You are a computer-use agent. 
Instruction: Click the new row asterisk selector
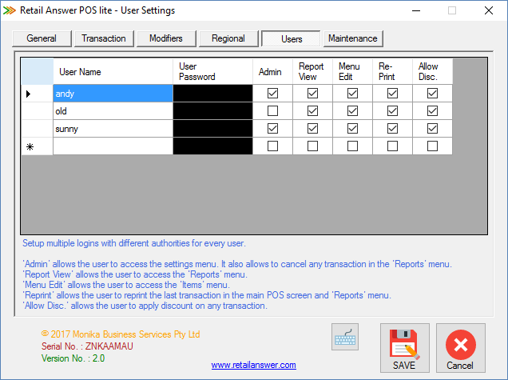pos(38,146)
